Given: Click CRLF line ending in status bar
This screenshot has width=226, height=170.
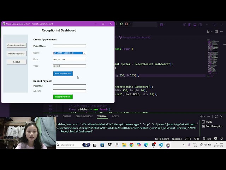Looking at the screenshot, I should click(x=197, y=139).
